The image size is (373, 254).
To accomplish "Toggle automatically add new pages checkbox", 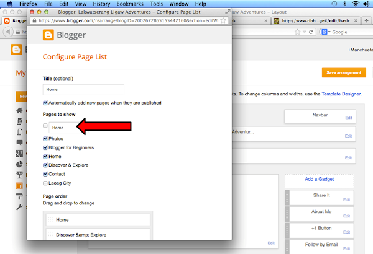I will point(45,103).
